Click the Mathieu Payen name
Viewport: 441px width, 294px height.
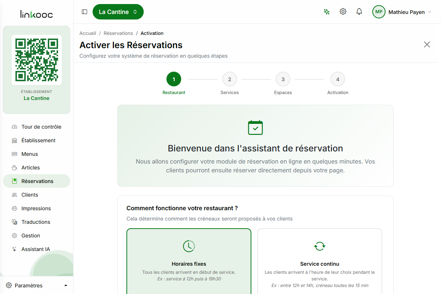coord(406,12)
